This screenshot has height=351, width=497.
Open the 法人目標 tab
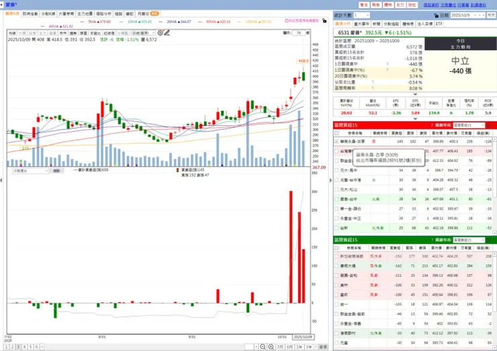(x=424, y=24)
